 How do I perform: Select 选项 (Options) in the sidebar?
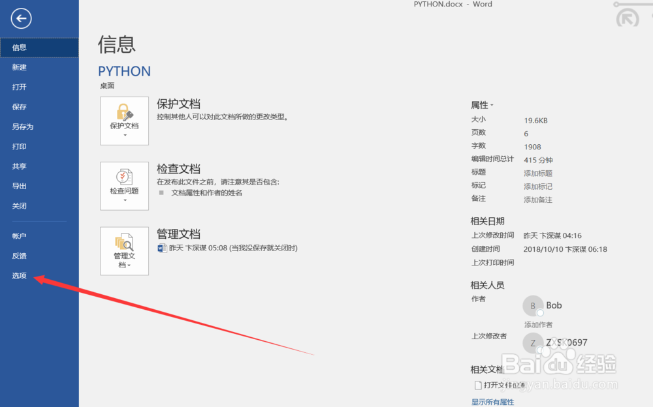pyautogui.click(x=19, y=275)
